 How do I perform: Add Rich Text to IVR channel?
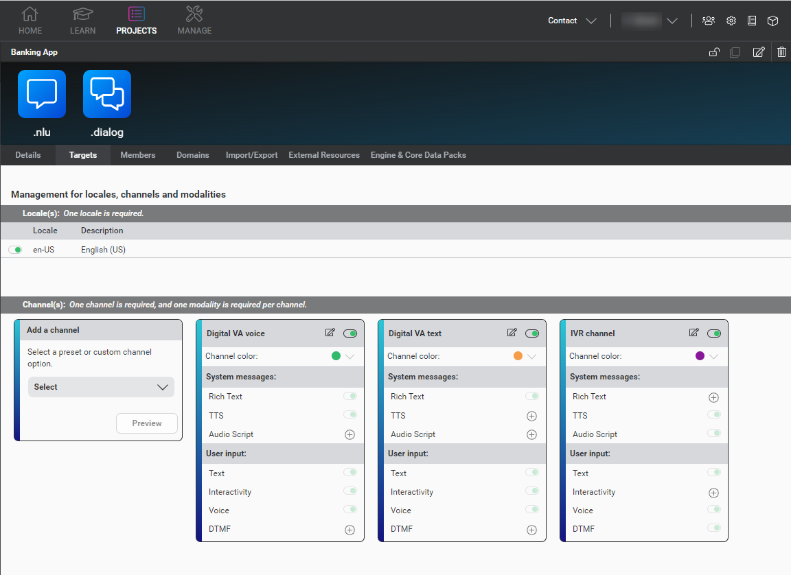[x=713, y=397]
